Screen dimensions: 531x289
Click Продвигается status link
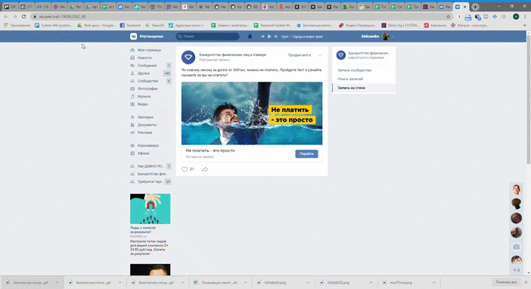coord(300,55)
